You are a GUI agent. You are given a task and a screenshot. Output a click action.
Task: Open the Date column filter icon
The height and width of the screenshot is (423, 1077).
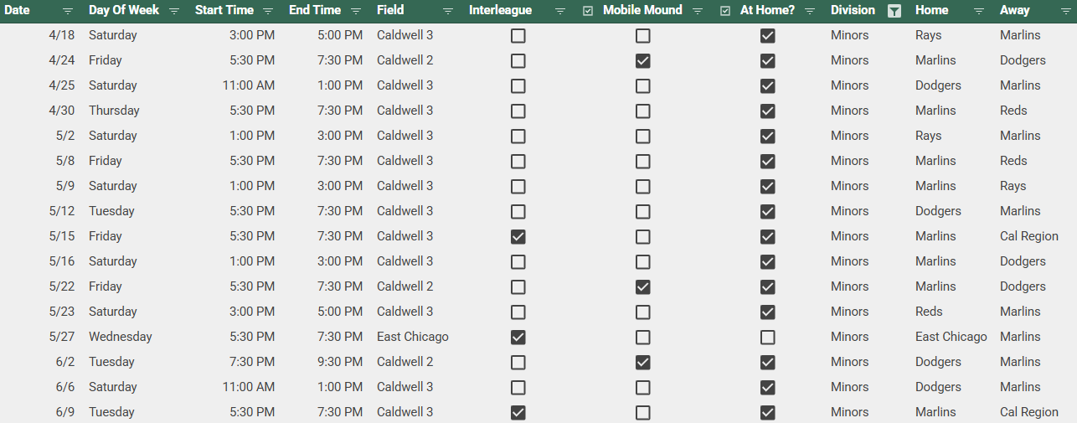tap(68, 11)
